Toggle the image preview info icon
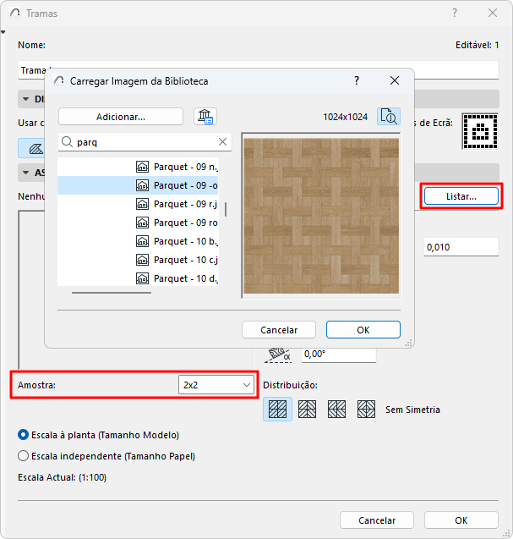Viewport: 513px width, 539px height. (389, 117)
